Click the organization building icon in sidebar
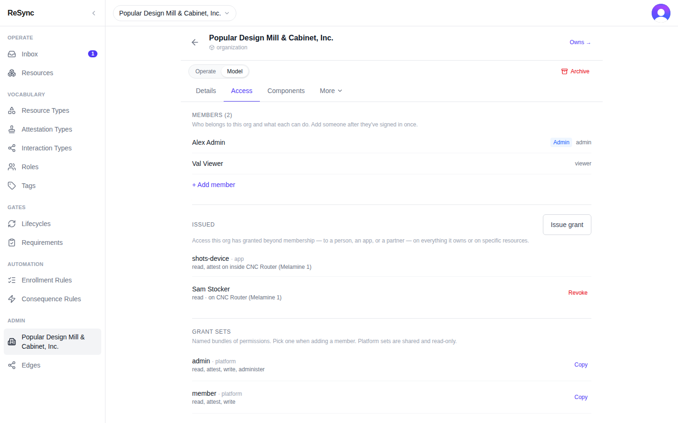The height and width of the screenshot is (423, 678). coord(12,342)
